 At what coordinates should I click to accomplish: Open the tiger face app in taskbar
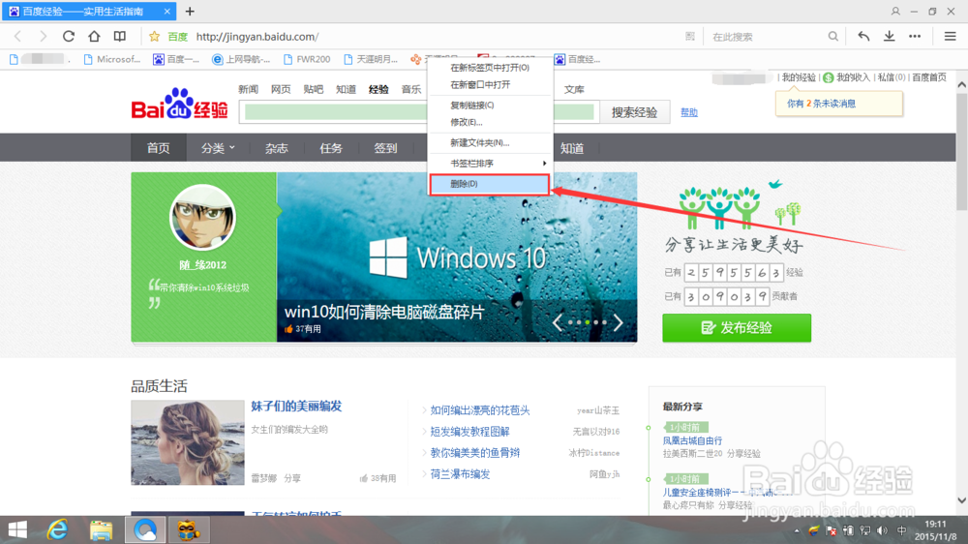(x=188, y=529)
